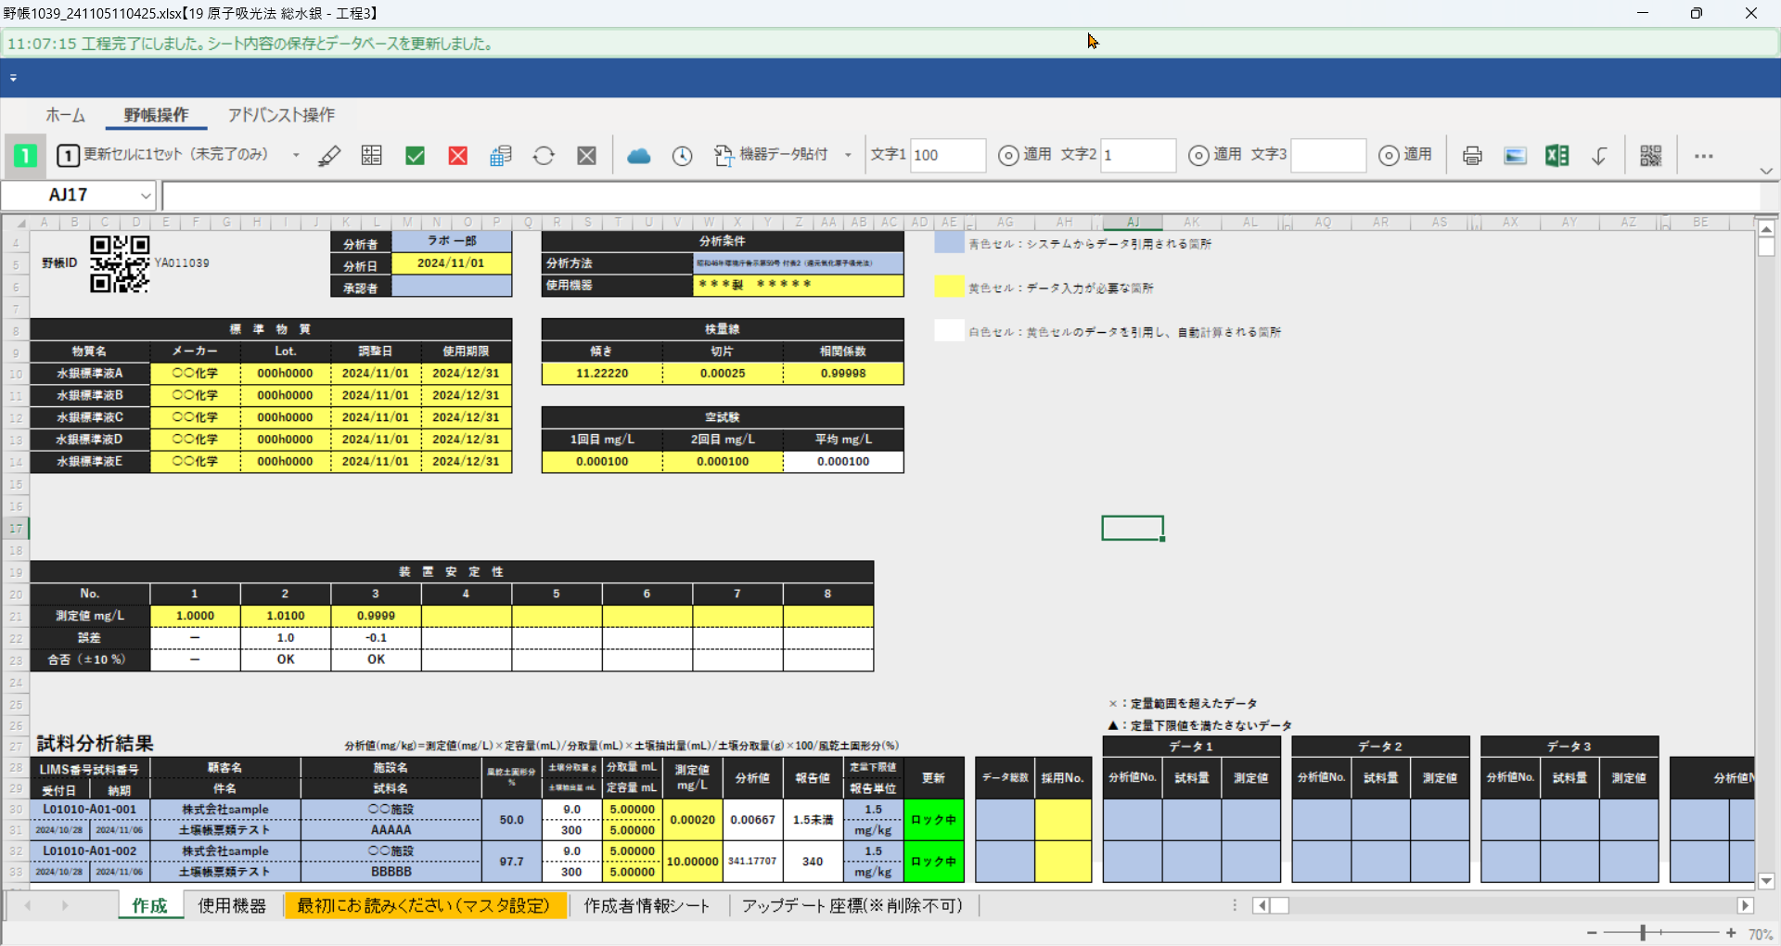This screenshot has height=946, width=1781.
Task: Click 適用 for 文字3
Action: pos(1406,155)
